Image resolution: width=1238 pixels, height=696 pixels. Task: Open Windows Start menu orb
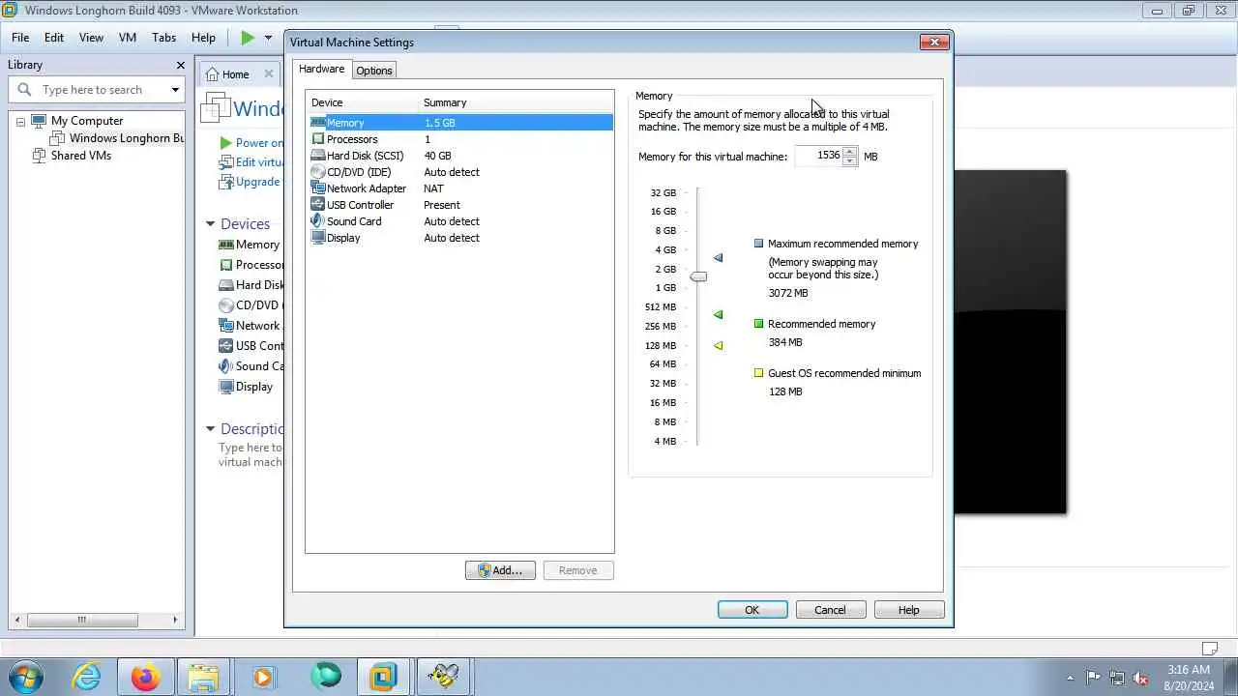point(24,677)
